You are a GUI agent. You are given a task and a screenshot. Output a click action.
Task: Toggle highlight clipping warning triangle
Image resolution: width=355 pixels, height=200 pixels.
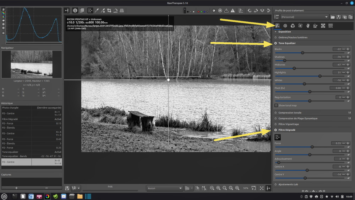pyautogui.click(x=233, y=10)
